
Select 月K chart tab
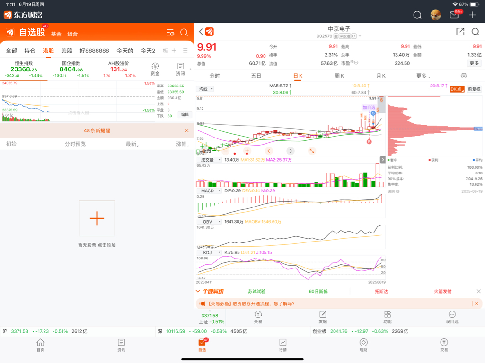[381, 76]
